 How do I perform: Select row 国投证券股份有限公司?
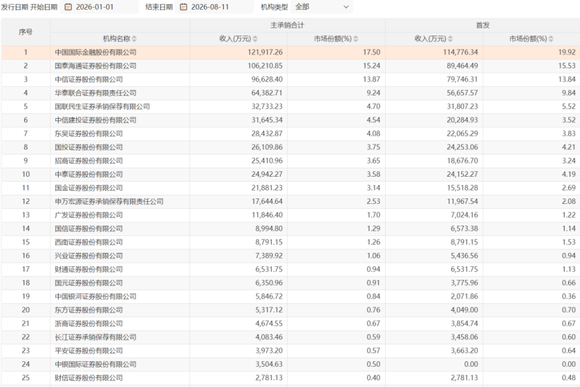point(290,147)
